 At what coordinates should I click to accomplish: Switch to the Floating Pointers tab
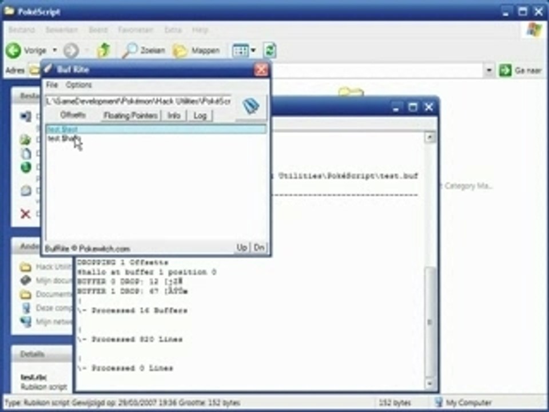[x=130, y=115]
